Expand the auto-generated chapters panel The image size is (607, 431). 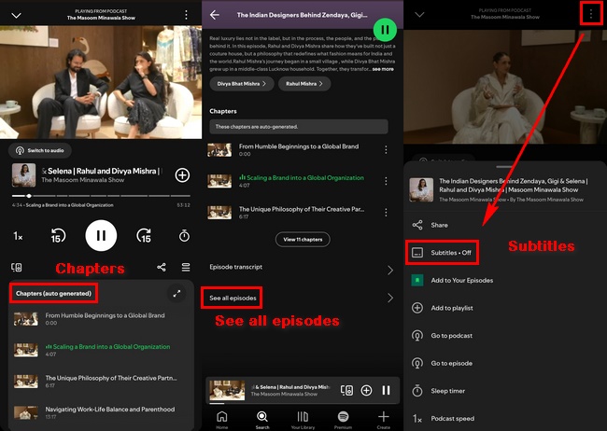pos(176,293)
